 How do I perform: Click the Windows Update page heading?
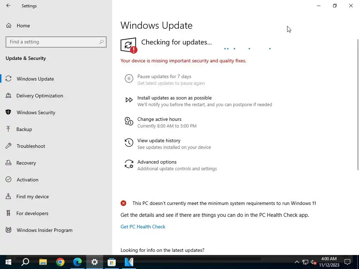[x=156, y=25]
